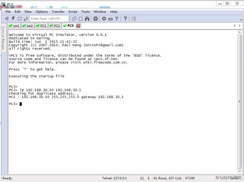Open the Options menu
The width and height of the screenshot is (244, 182).
coord(42,12)
